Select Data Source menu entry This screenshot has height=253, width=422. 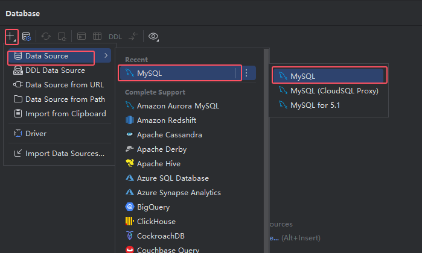click(x=60, y=56)
